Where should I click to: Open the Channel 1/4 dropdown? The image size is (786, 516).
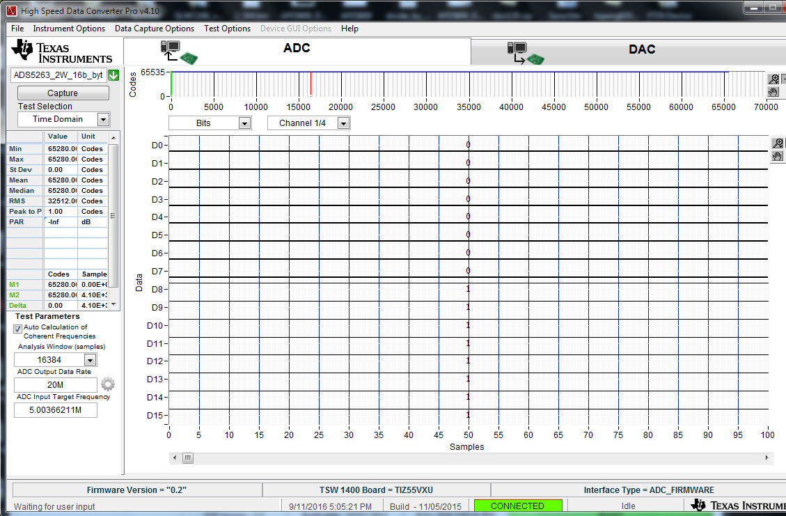[343, 123]
